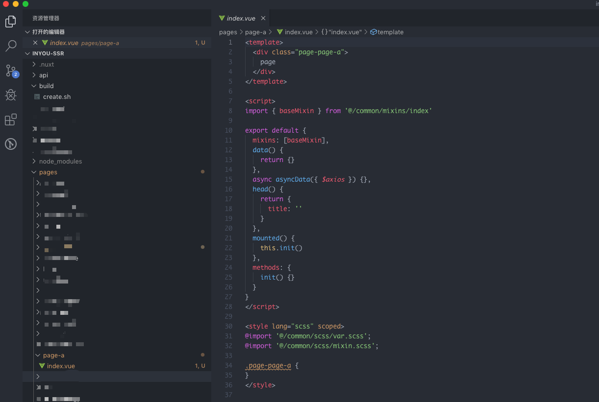Open the Extensions view icon
Screen dimensions: 599x402
pyautogui.click(x=11, y=119)
